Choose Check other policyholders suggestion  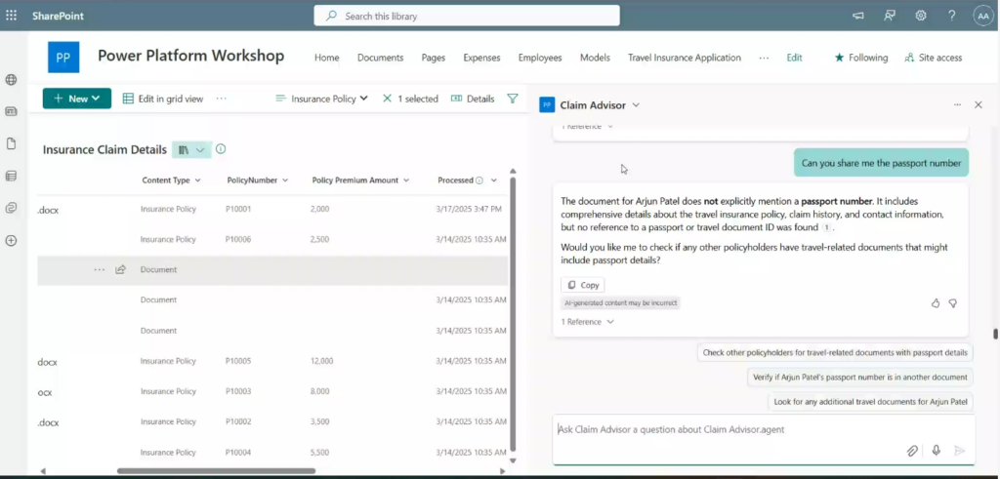pyautogui.click(x=835, y=352)
